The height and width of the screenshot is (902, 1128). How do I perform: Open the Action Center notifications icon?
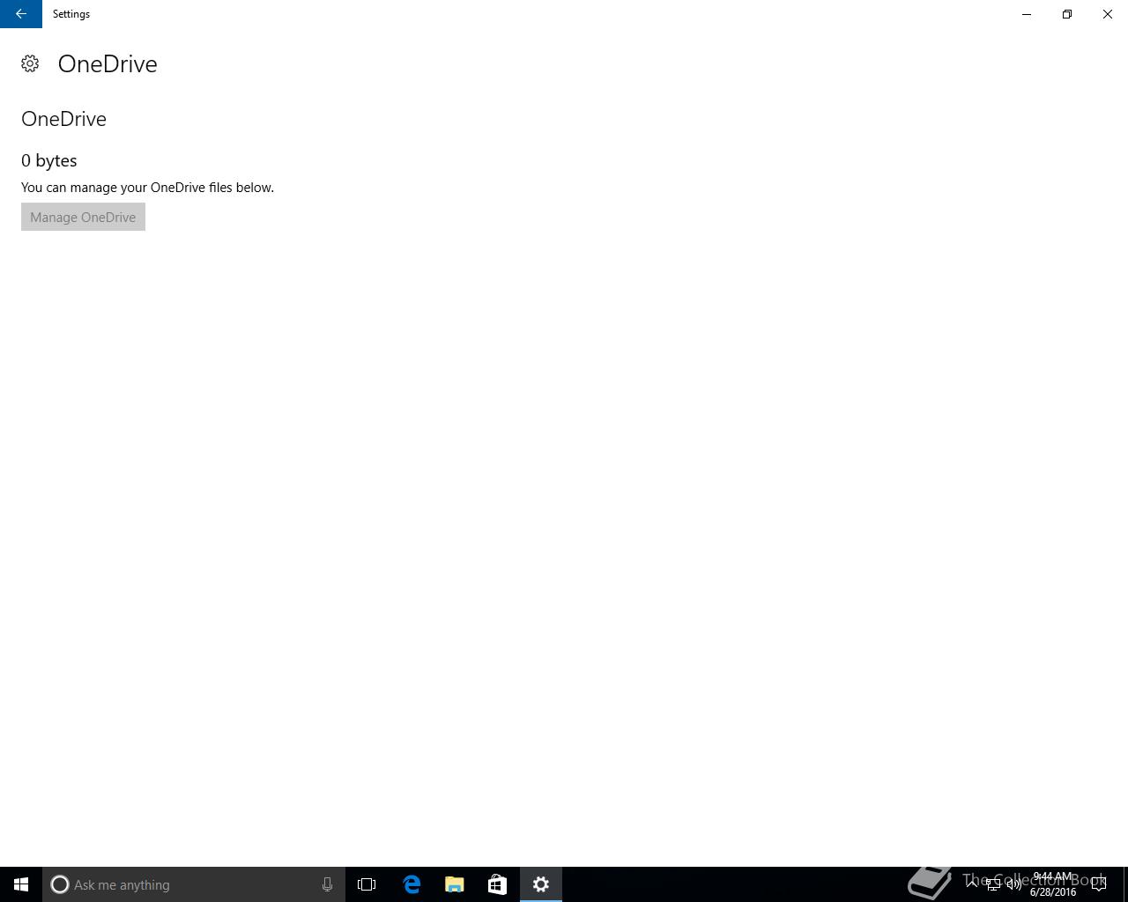[1099, 884]
